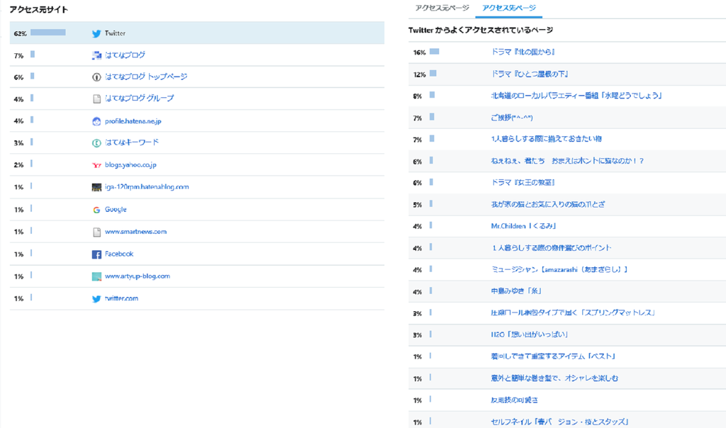
Task: Click the Facebook logo icon
Action: pyautogui.click(x=96, y=254)
